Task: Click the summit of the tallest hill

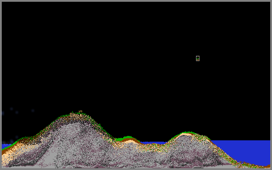Action: (80, 112)
